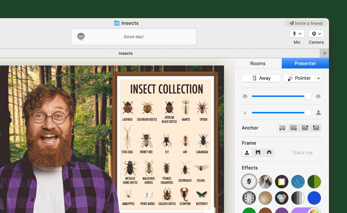Pick the green color swatch
The width and height of the screenshot is (347, 213).
pyautogui.click(x=249, y=210)
